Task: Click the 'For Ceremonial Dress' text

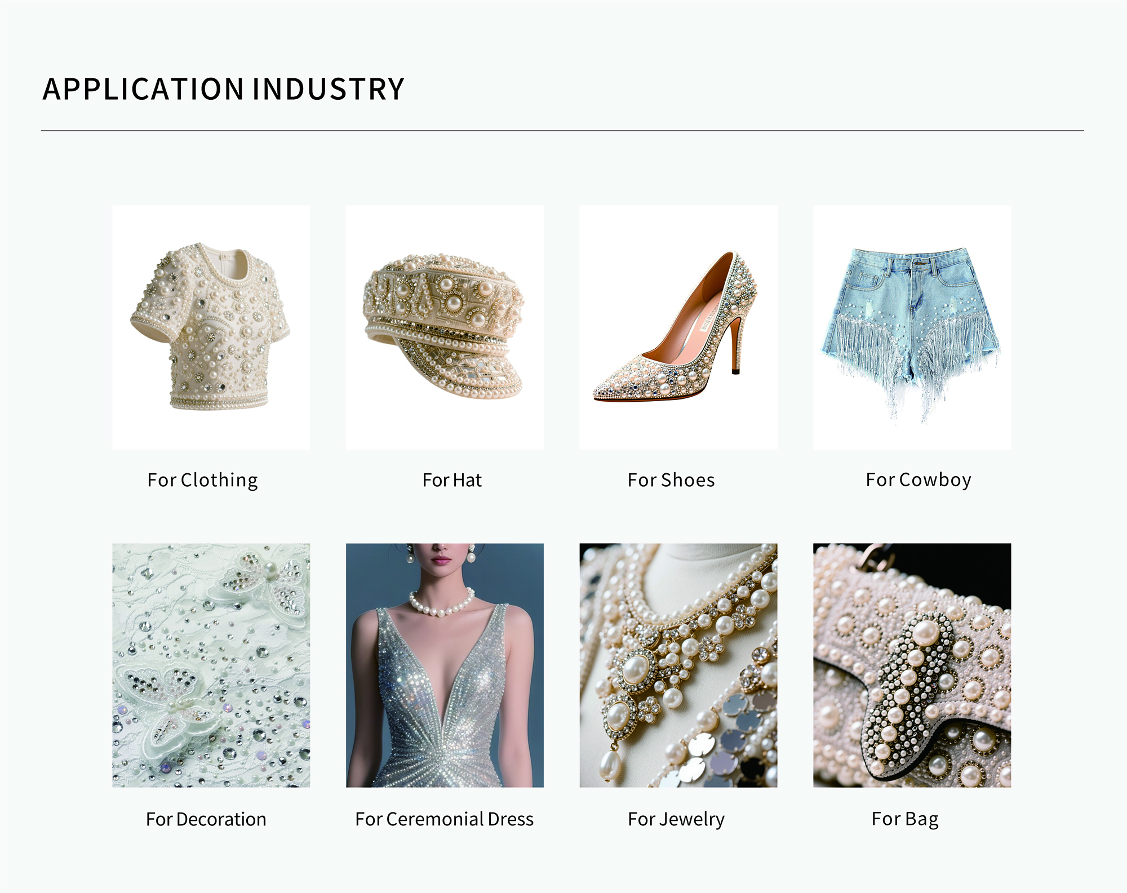Action: [x=445, y=819]
